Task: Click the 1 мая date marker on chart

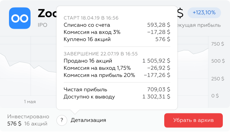Action: pos(30,102)
